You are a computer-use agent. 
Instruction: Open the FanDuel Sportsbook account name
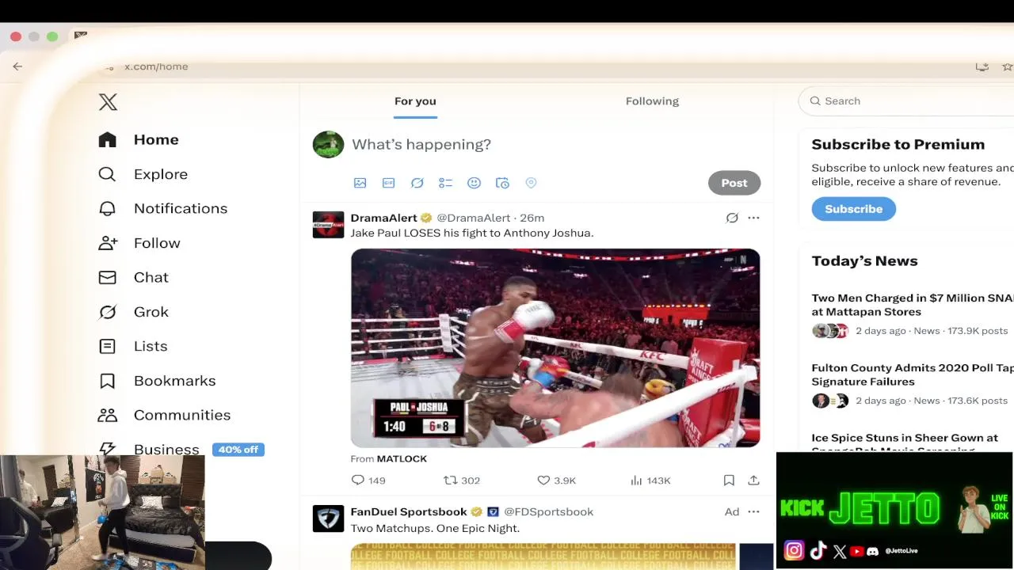[409, 512]
